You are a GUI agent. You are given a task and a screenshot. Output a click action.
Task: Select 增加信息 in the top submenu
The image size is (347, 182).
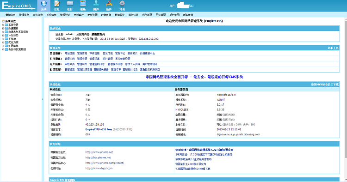click(x=10, y=15)
